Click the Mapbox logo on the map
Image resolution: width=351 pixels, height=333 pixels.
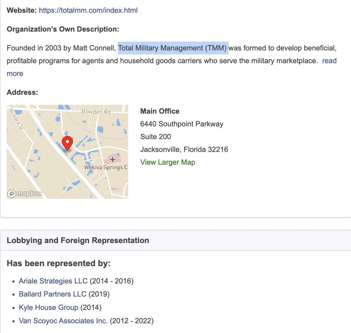25,194
